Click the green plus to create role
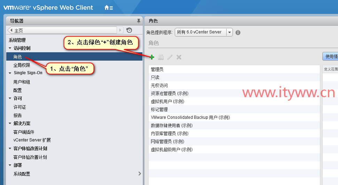 point(152,57)
